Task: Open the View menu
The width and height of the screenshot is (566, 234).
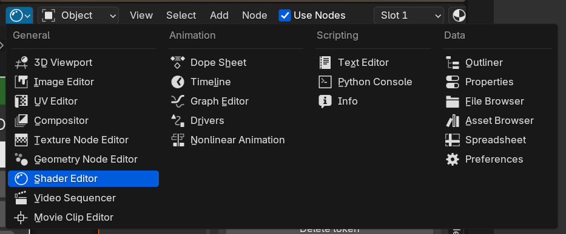Action: pyautogui.click(x=141, y=16)
